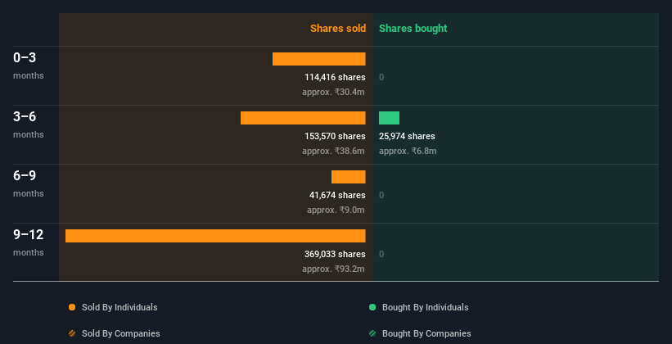
Task: Click the Shares sold column header
Action: [338, 29]
